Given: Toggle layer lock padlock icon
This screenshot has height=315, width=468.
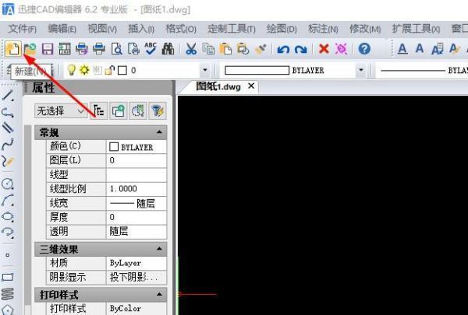Looking at the screenshot, I should point(110,70).
